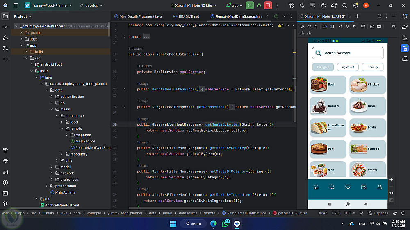Open the Commit tool window icon
This screenshot has height=230, width=410.
tap(5, 27)
